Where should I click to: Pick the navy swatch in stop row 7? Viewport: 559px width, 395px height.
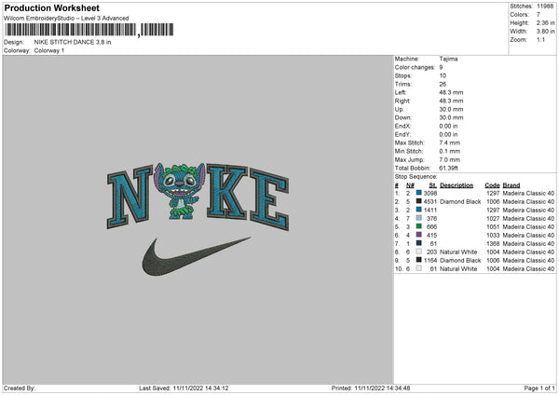click(x=419, y=243)
